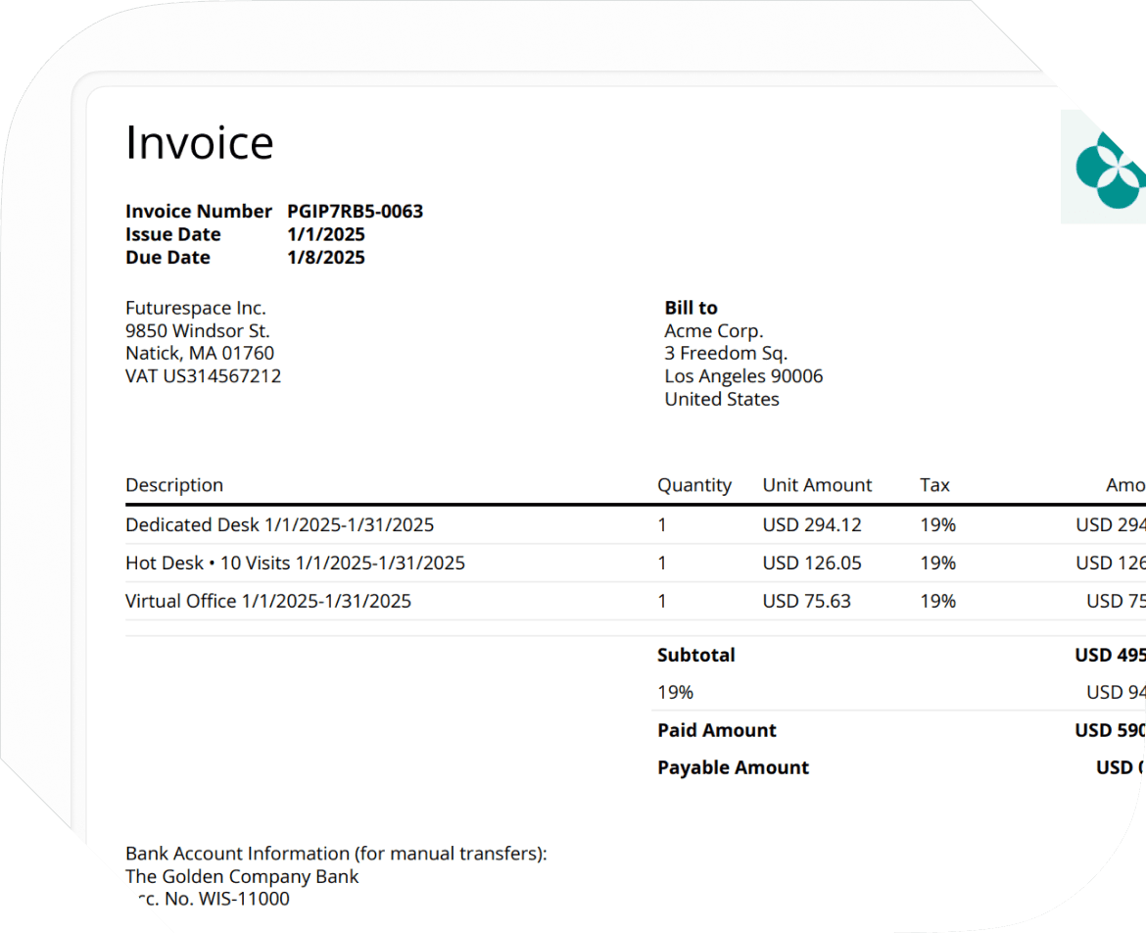Click unit amount 'USD 294.12'
This screenshot has height=933, width=1146.
812,525
